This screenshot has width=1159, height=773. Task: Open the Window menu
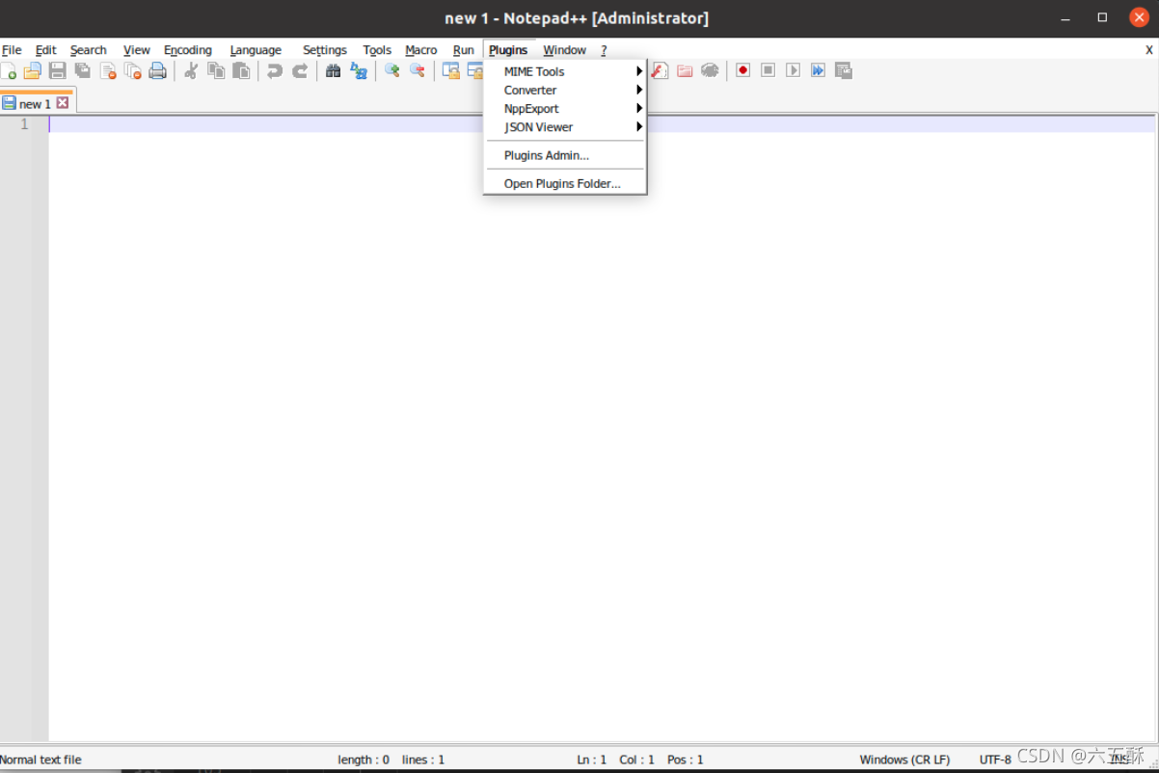click(564, 50)
